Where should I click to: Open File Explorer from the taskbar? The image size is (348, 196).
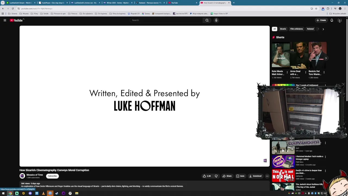[77, 193]
